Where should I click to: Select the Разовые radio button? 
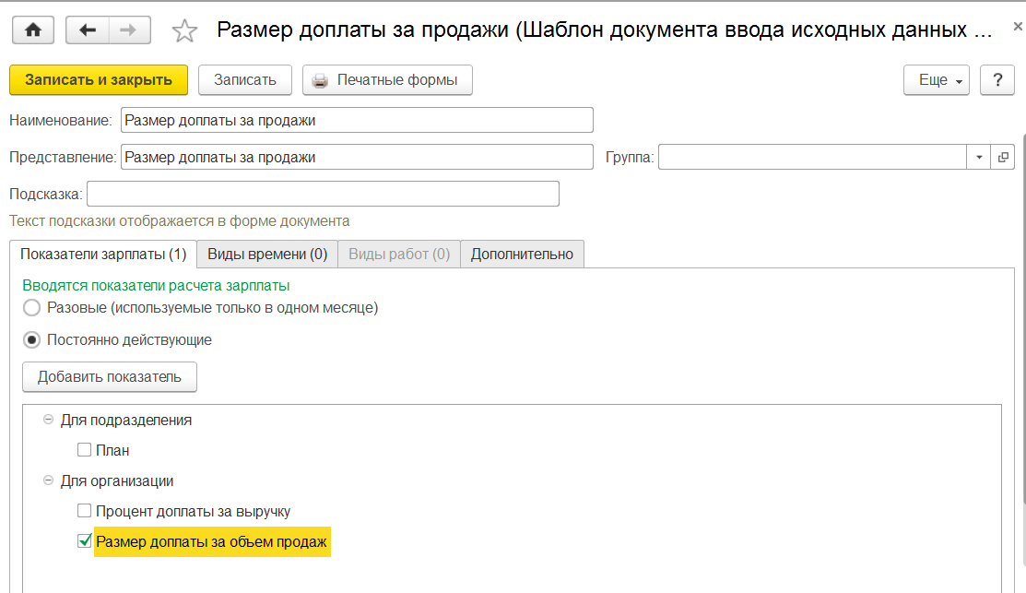pyautogui.click(x=32, y=308)
